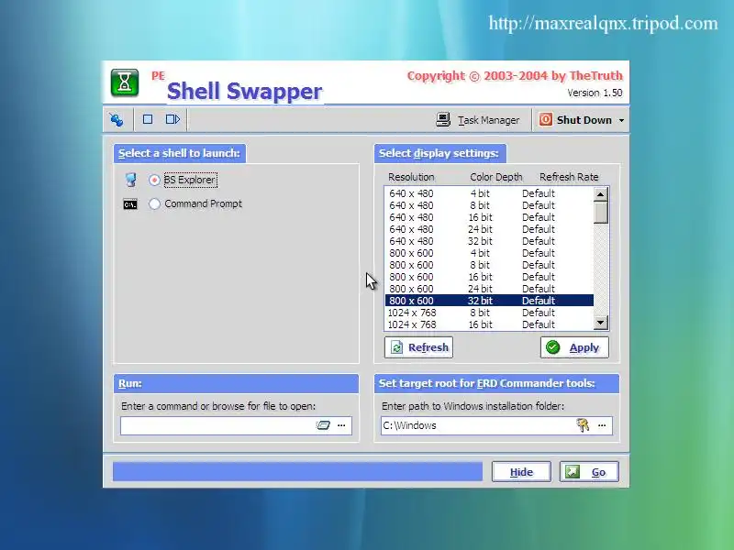Click the display list scrollbar thumb
The image size is (734, 550).
pos(601,213)
